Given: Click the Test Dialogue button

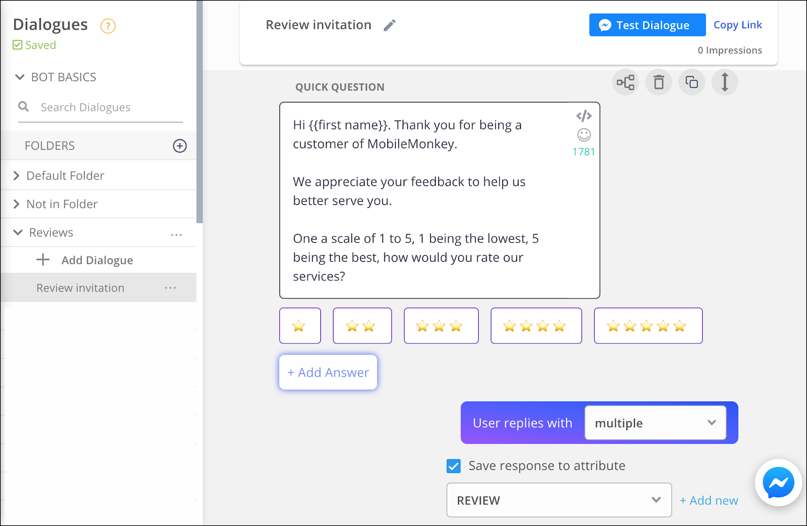Looking at the screenshot, I should coord(647,25).
